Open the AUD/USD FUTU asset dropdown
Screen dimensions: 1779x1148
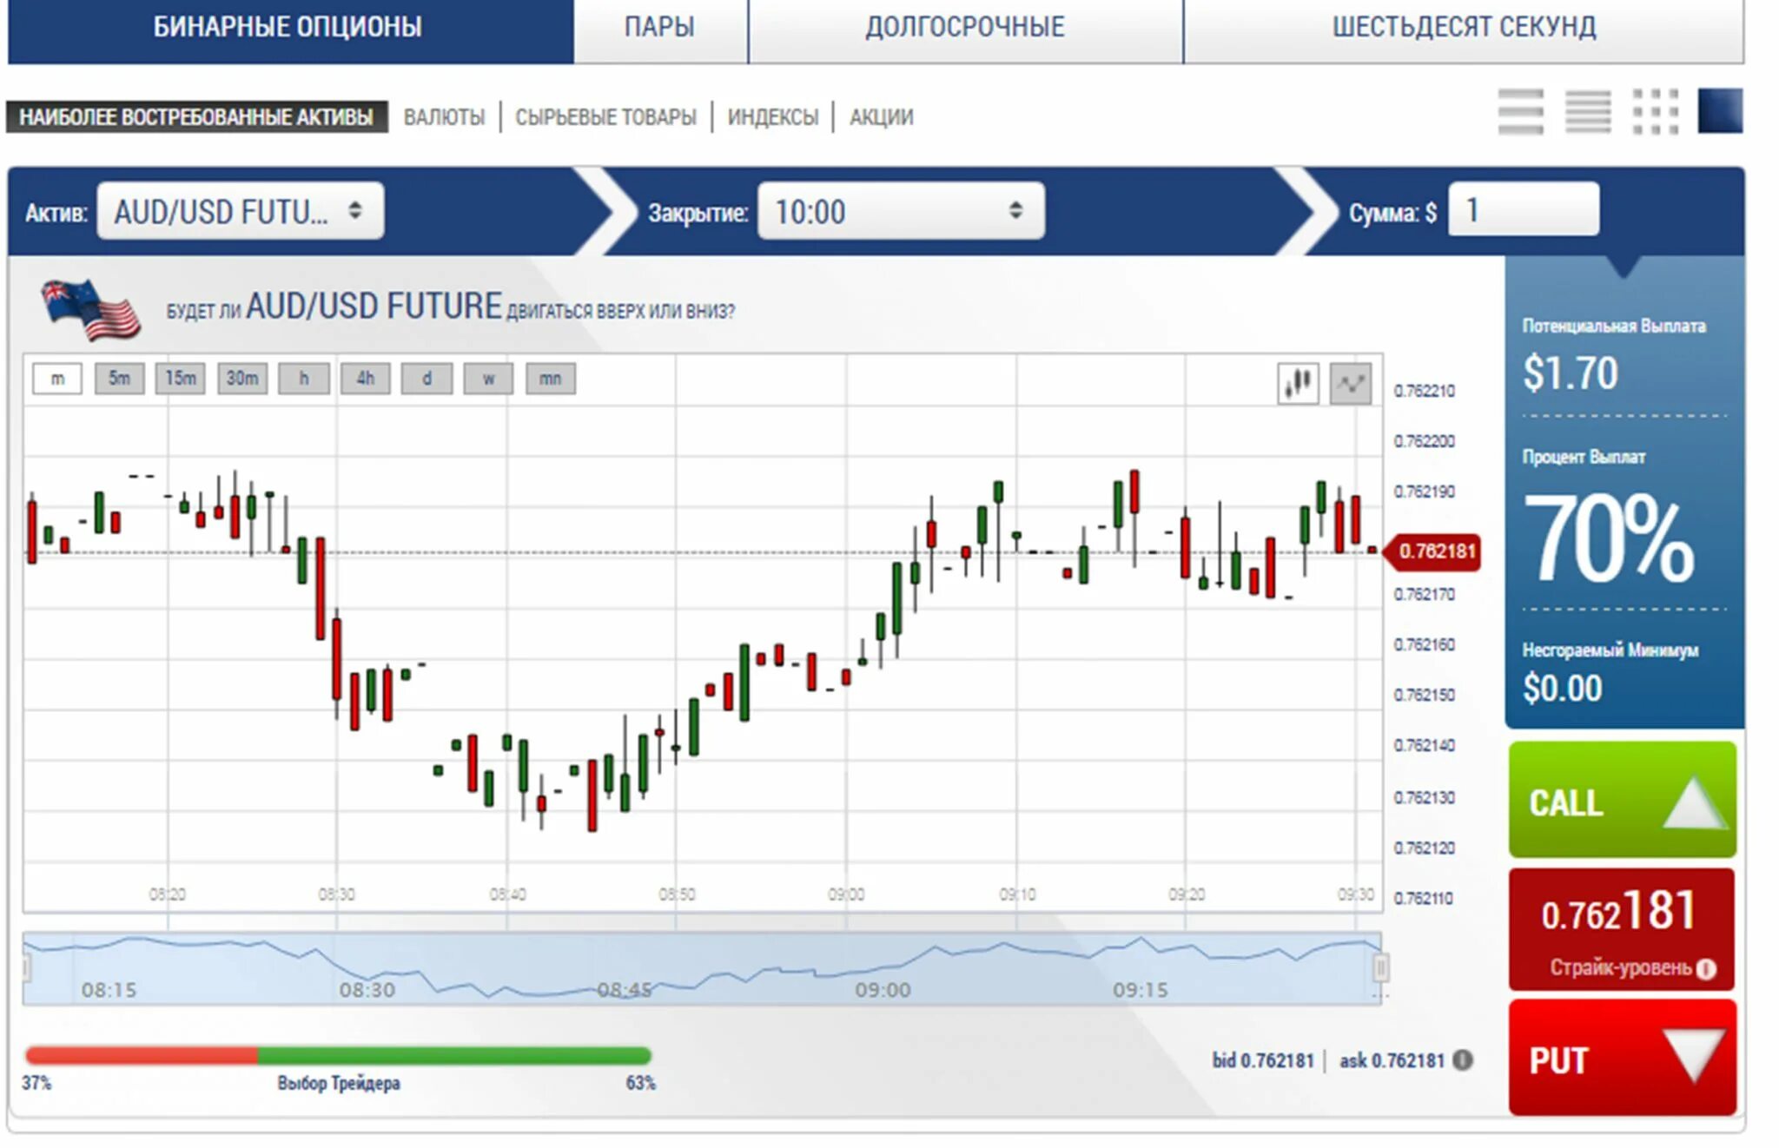tap(240, 211)
